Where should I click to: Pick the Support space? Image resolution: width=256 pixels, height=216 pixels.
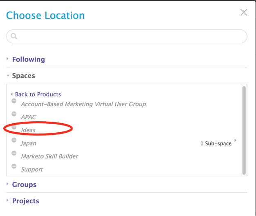[32, 169]
